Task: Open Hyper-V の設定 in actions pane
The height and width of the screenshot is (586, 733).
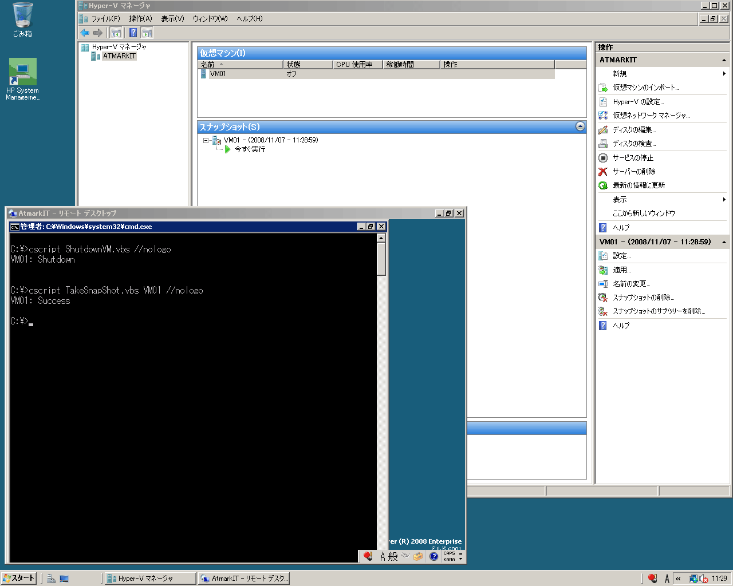Action: pyautogui.click(x=638, y=102)
